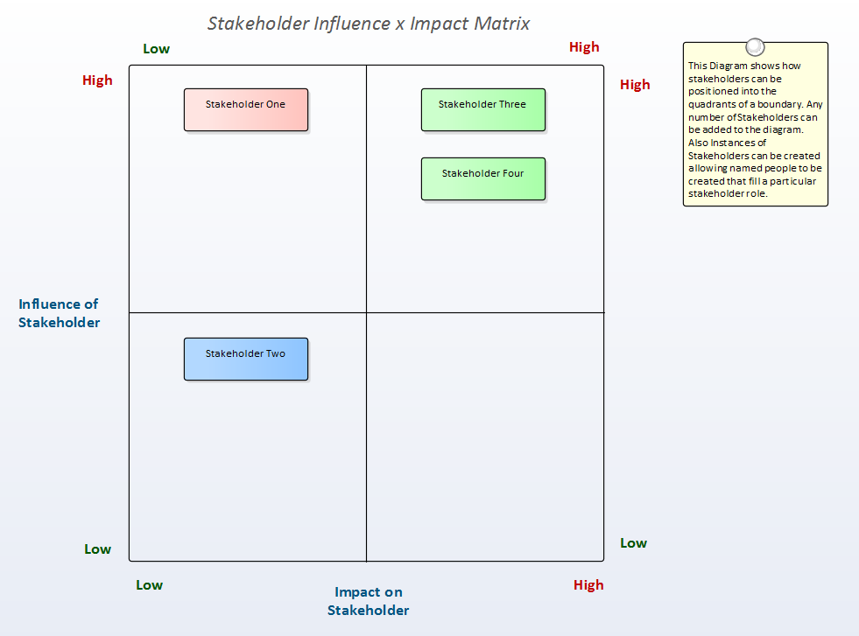Pick the Stakeholder Four element
Viewport: 859px width, 636px height.
[483, 179]
